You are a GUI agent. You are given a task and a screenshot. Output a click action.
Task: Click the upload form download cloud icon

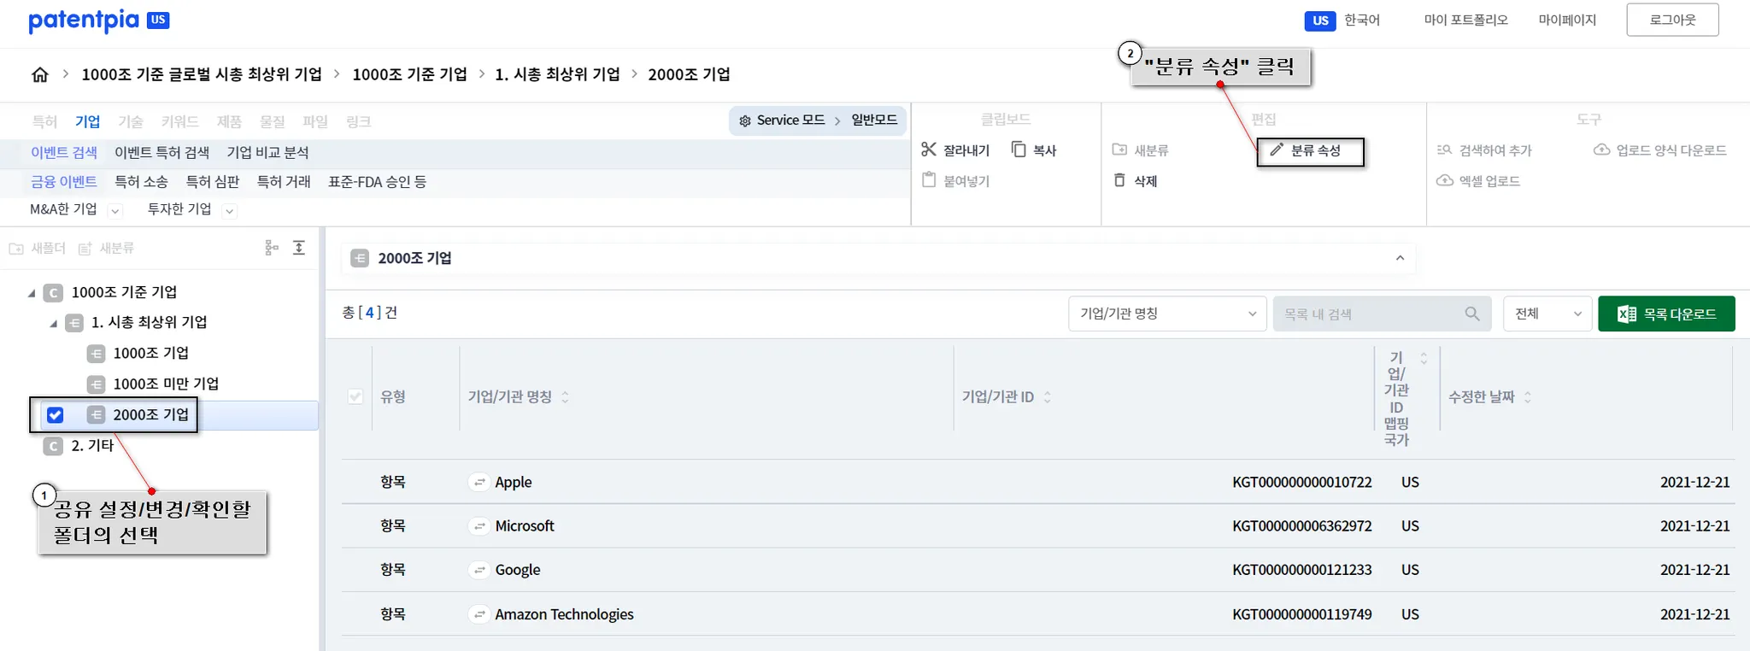1602,150
